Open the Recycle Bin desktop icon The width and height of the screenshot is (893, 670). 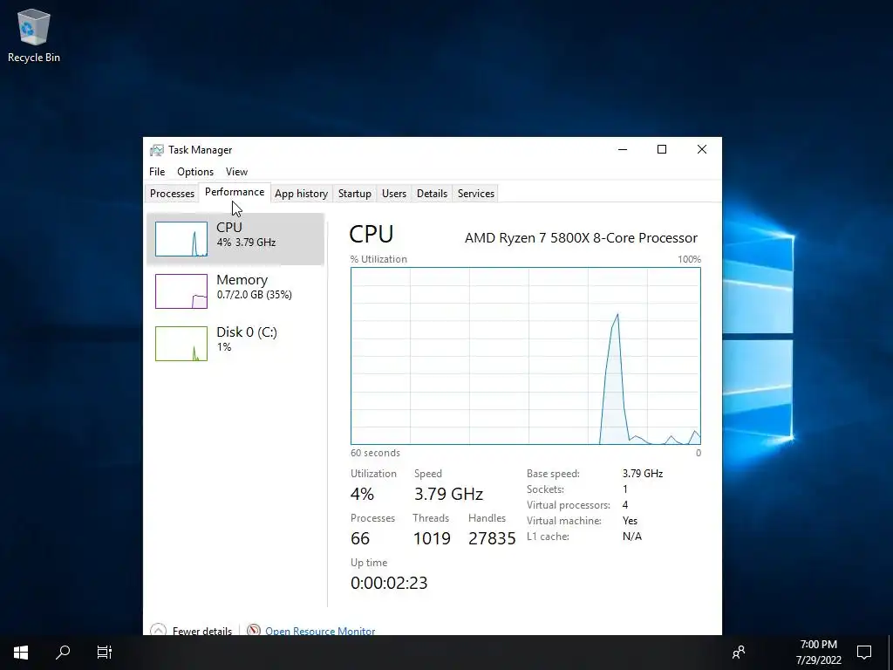pyautogui.click(x=34, y=35)
